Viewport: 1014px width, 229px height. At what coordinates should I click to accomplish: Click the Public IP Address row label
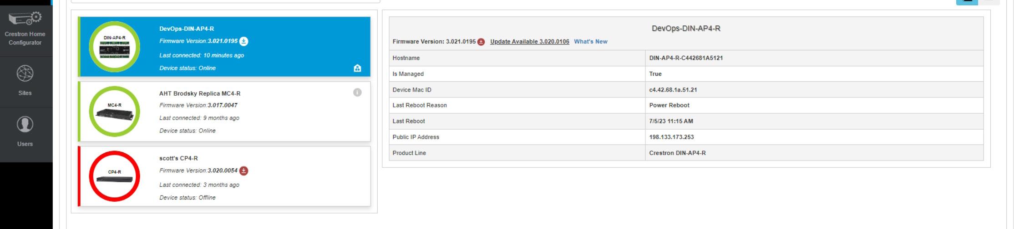click(x=416, y=137)
